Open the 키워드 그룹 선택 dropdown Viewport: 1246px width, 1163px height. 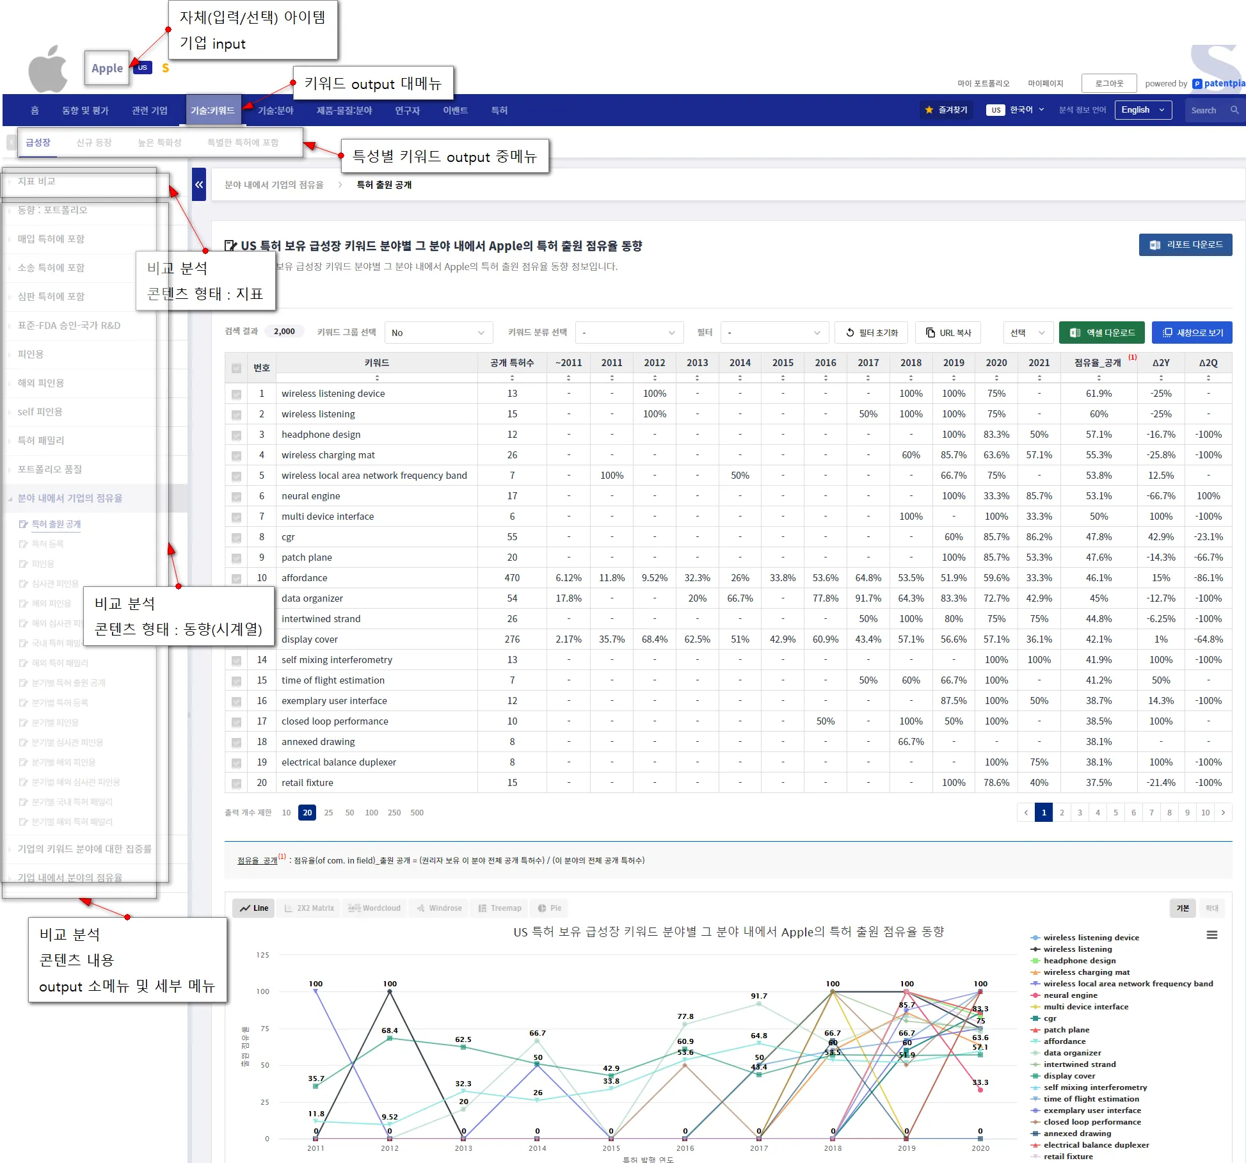pyautogui.click(x=438, y=333)
